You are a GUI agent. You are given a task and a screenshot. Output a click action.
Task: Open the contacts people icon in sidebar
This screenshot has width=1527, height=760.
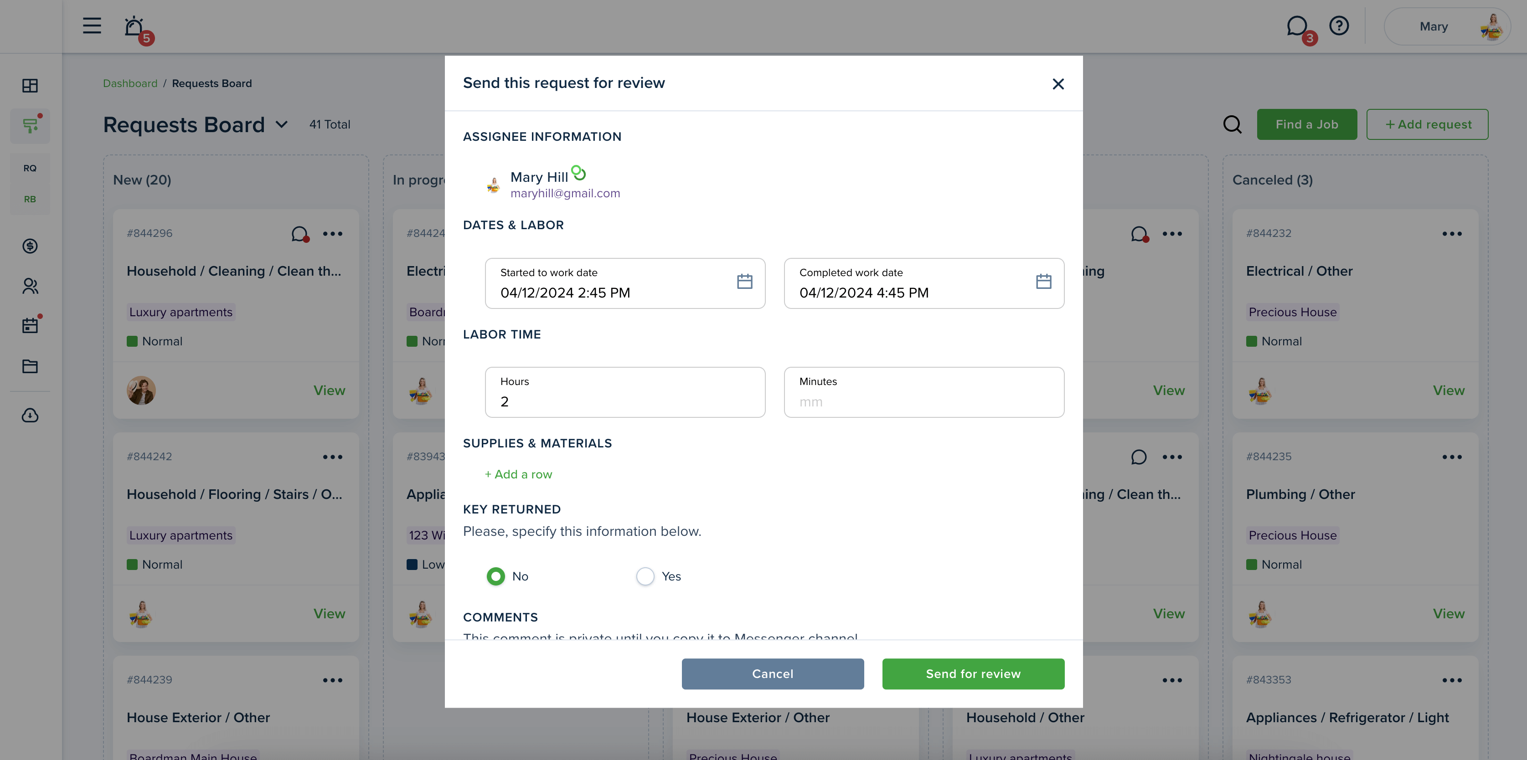[x=30, y=286]
